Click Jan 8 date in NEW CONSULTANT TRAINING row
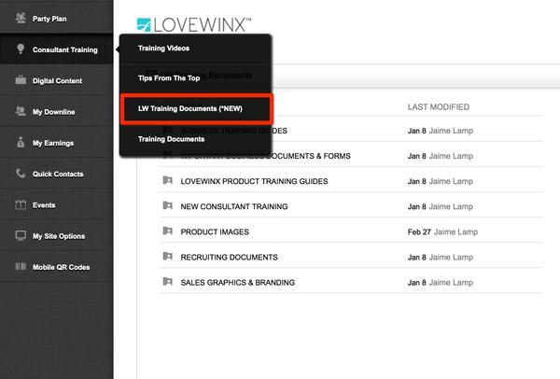Image resolution: width=560 pixels, height=379 pixels. (x=417, y=207)
